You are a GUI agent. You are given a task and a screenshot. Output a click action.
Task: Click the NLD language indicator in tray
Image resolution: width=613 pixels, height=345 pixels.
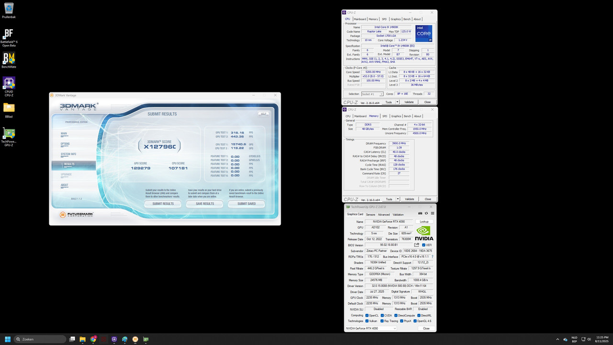574,339
